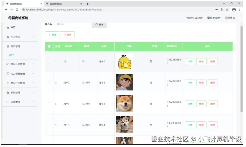Toggle the select-all checkbox in the table header
The image size is (246, 147).
[x=49, y=46]
